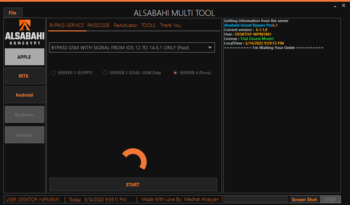Select SERVER 4 (Peru) radio button
The height and width of the screenshot is (205, 350).
tap(192, 73)
